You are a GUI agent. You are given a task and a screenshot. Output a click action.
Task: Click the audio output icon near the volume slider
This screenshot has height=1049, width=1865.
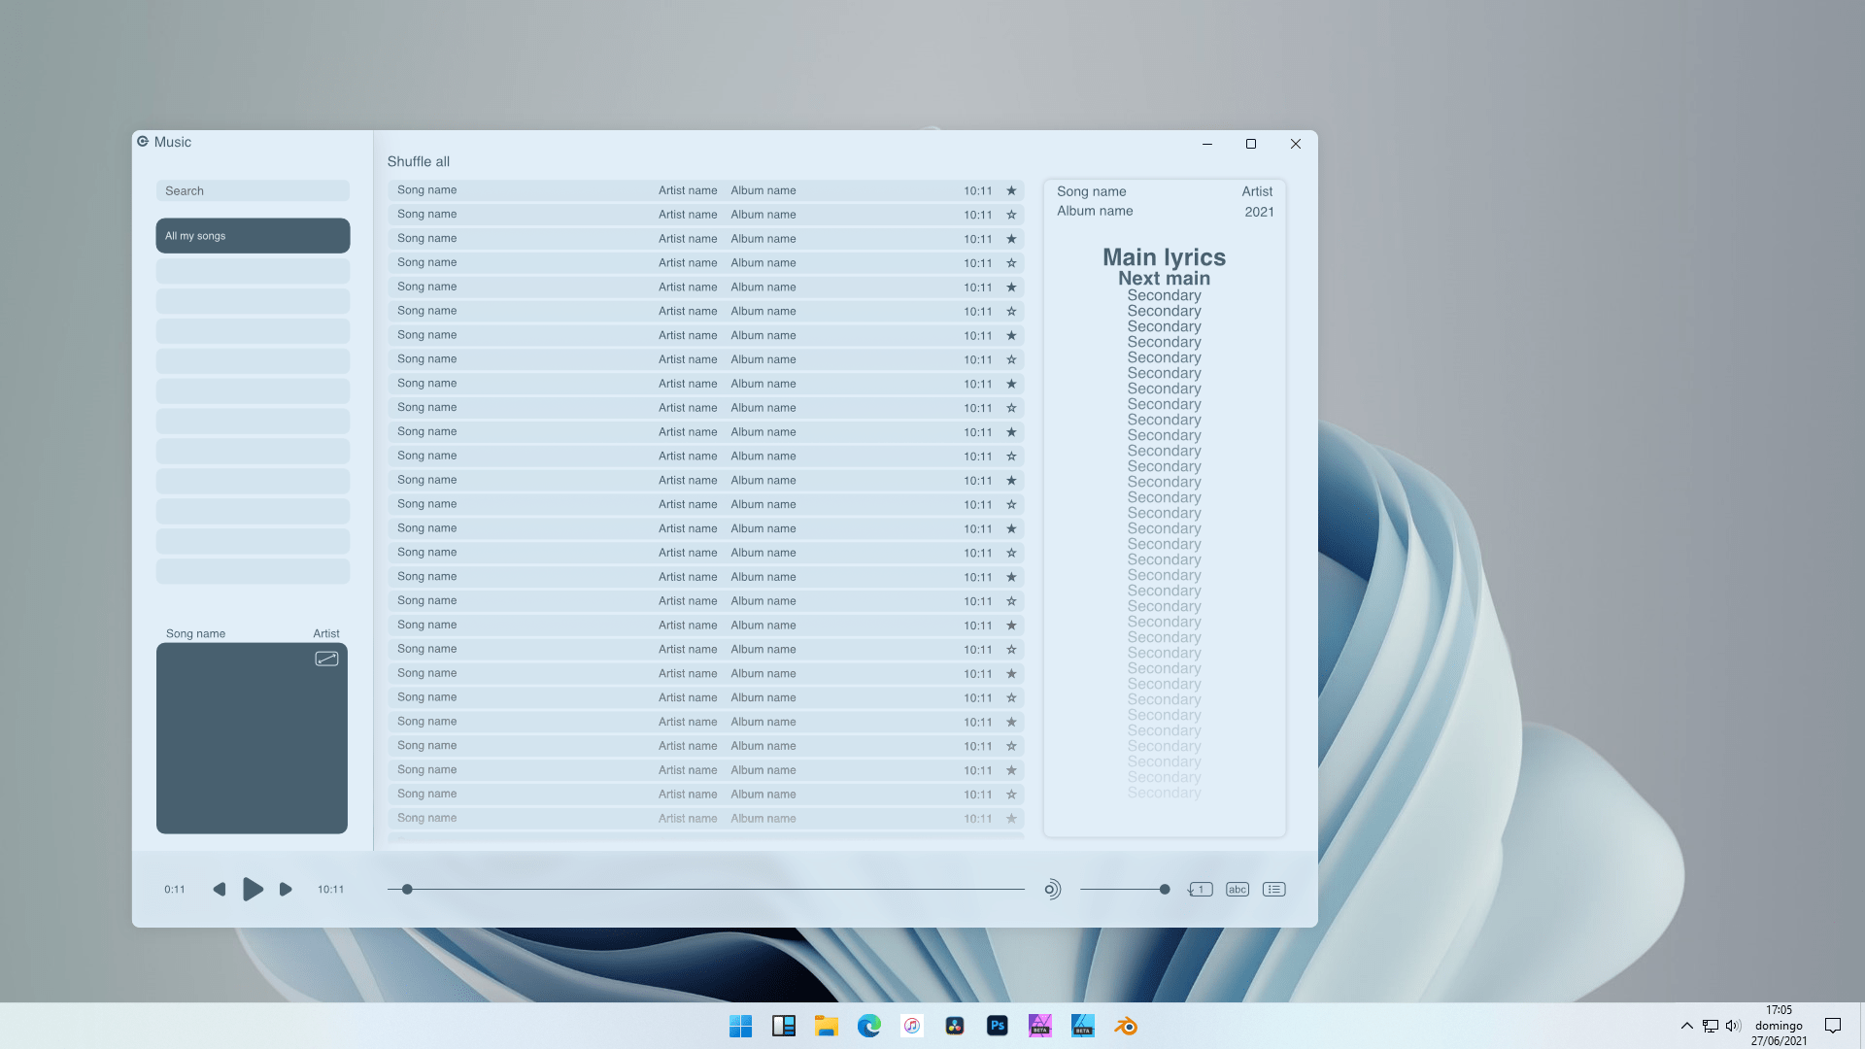tap(1053, 889)
